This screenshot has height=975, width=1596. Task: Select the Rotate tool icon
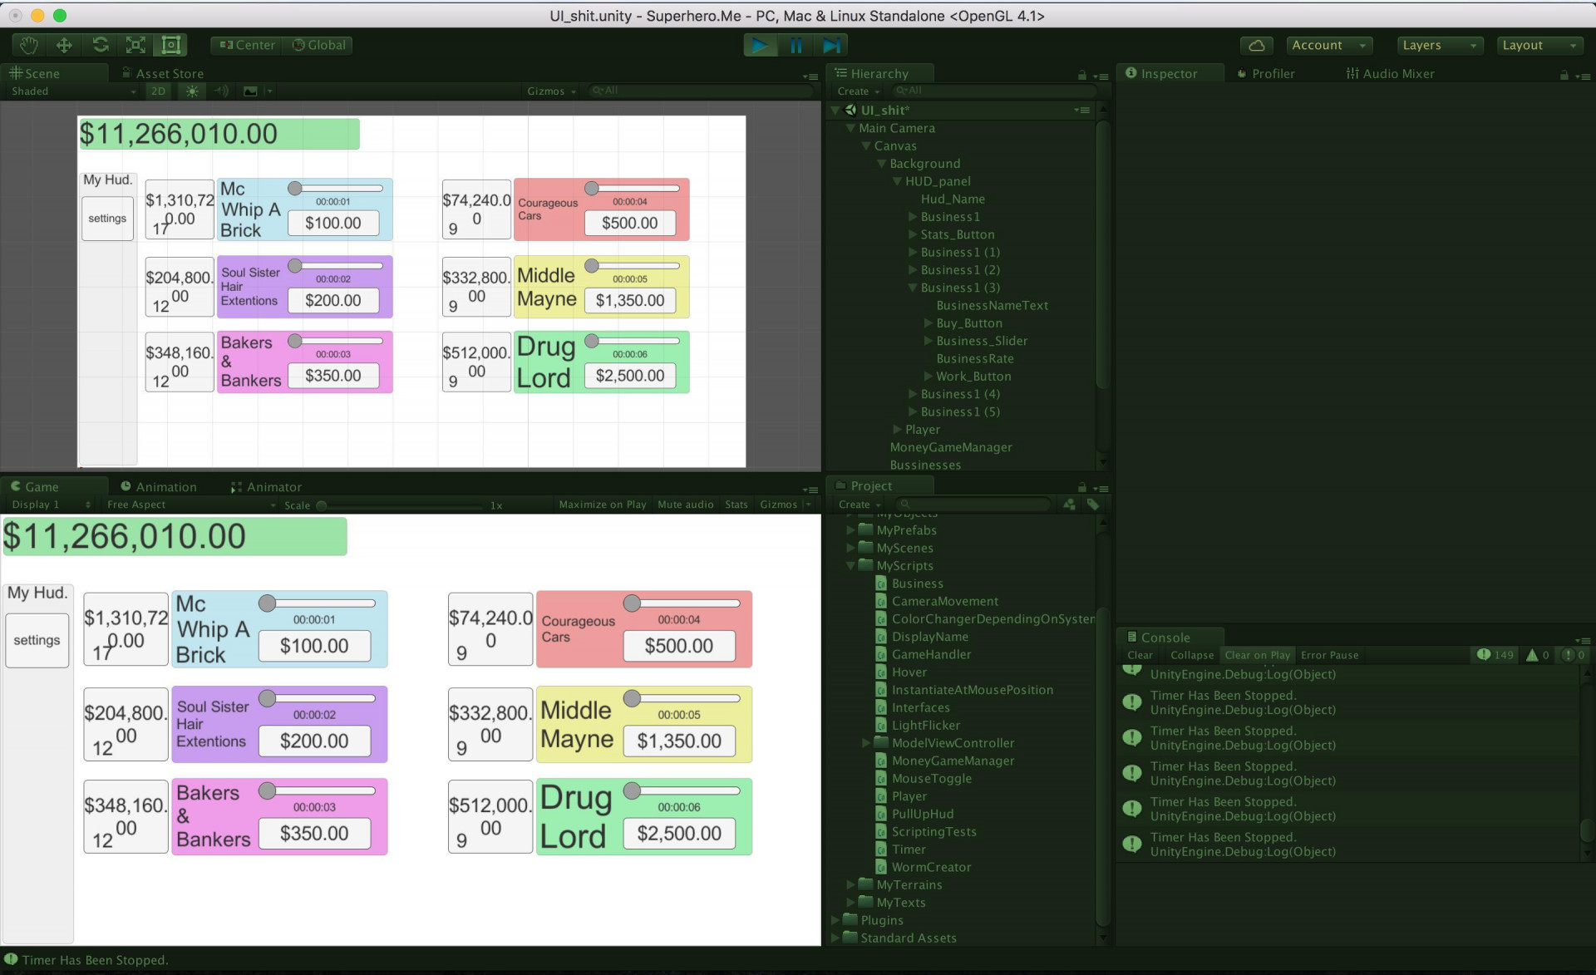click(x=100, y=45)
